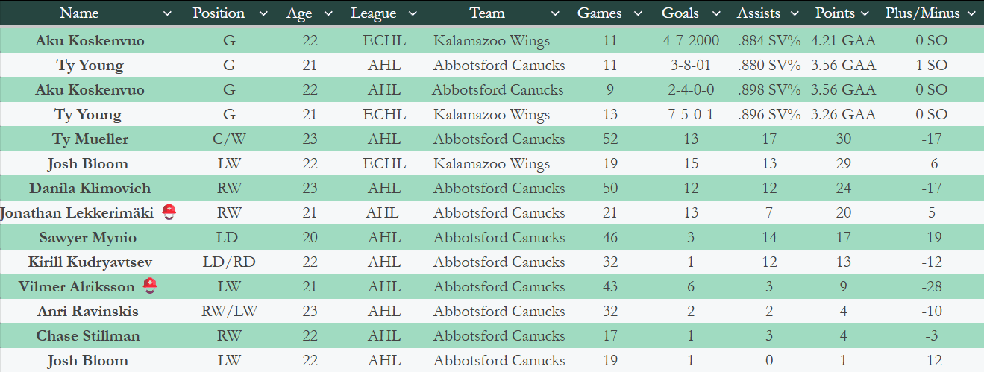Open Ty Mueller's player name link

coord(90,139)
